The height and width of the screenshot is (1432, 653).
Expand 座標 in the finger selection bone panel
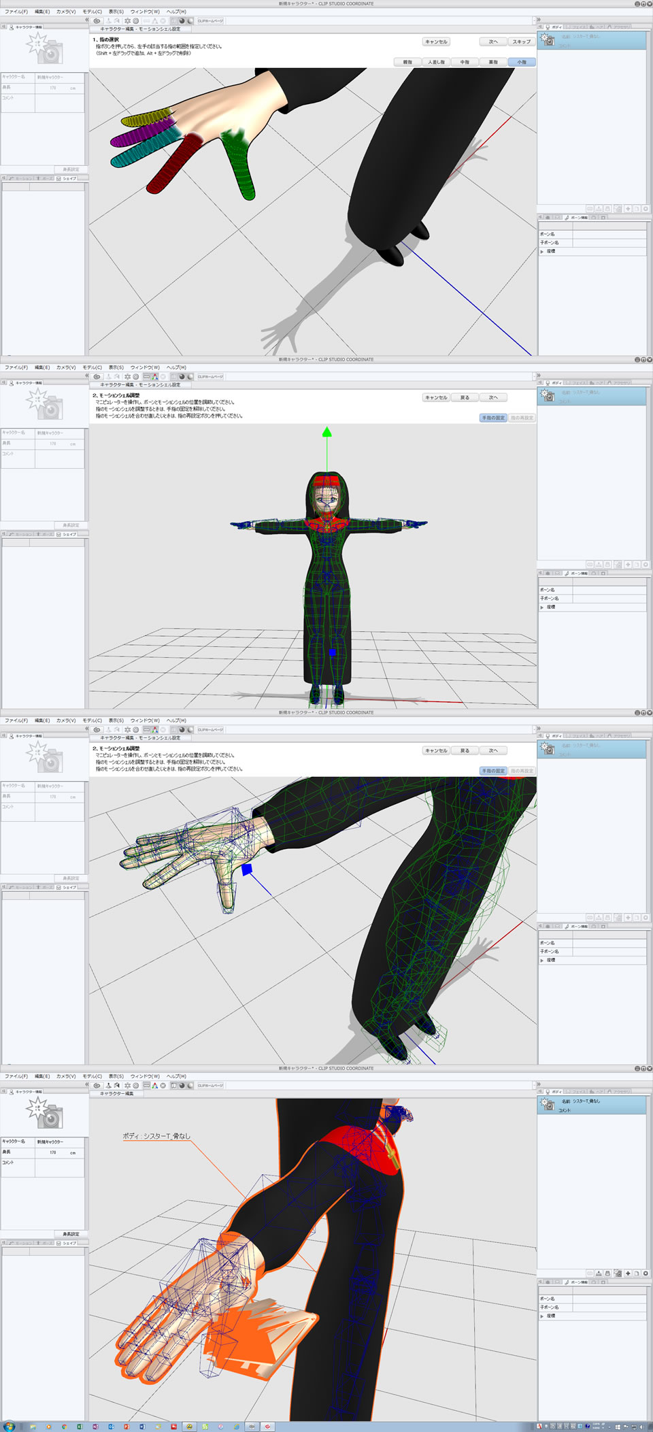[x=542, y=251]
